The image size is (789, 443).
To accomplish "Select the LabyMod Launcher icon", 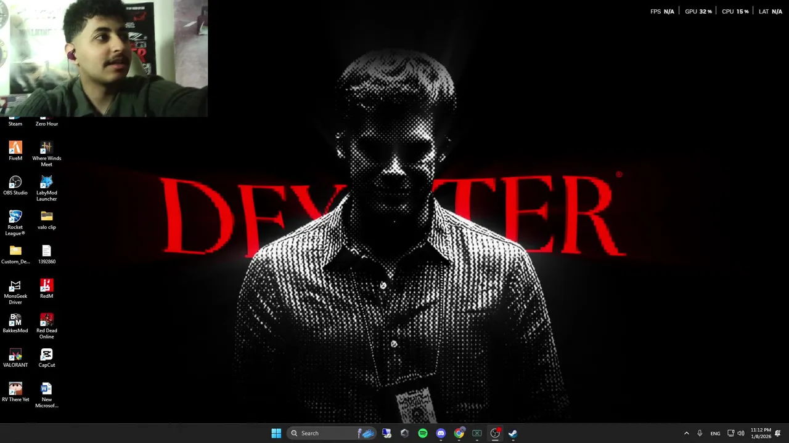I will [47, 188].
